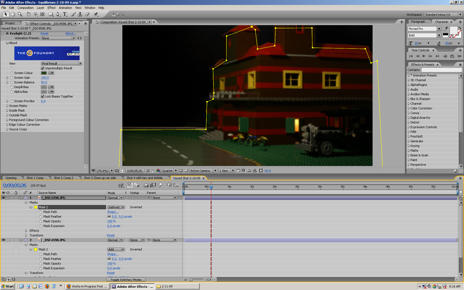Toggle Unpremultiply Result checkbox
464x290 pixels.
click(43, 68)
